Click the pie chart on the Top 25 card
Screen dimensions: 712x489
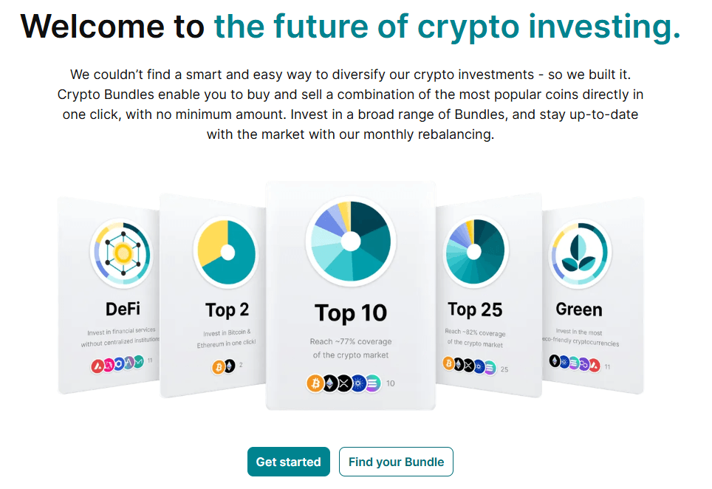[x=475, y=251]
